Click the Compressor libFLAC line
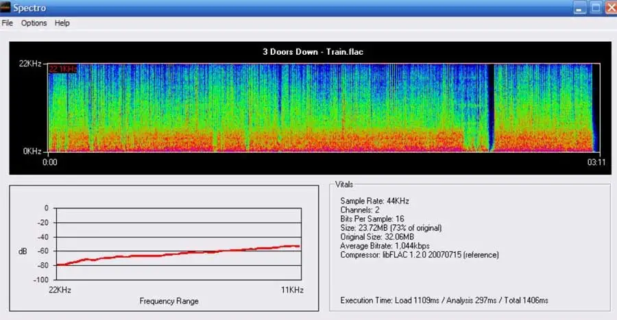617x320 pixels. [x=419, y=254]
